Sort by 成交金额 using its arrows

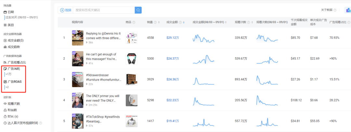(184, 22)
